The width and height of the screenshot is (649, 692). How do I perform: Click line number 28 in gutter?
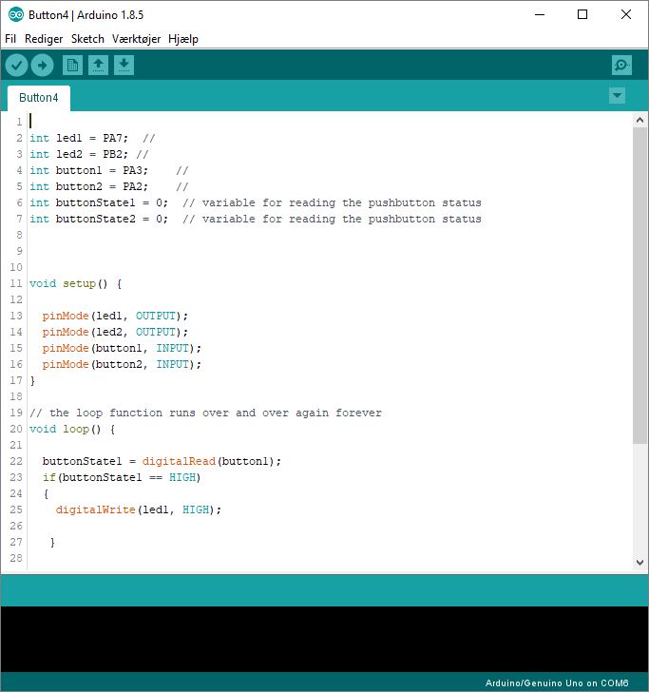coord(16,558)
